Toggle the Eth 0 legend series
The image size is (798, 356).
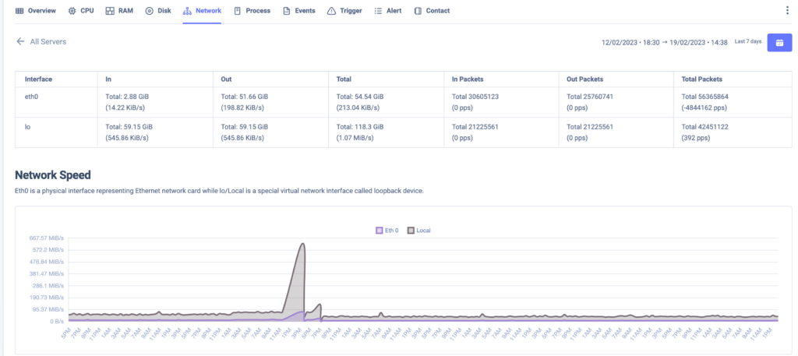pyautogui.click(x=387, y=231)
